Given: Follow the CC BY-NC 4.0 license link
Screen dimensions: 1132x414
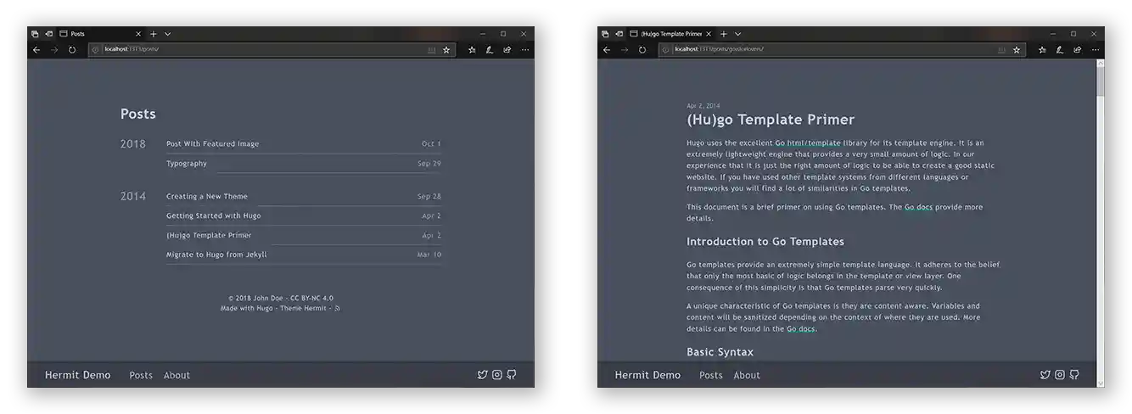Looking at the screenshot, I should pos(312,299).
